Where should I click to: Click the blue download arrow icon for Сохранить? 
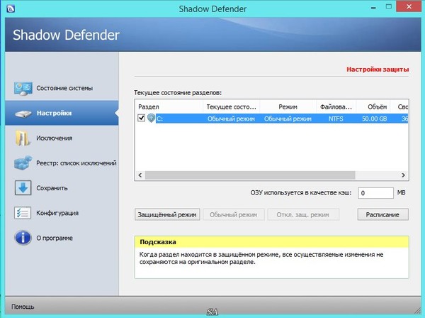click(x=23, y=188)
